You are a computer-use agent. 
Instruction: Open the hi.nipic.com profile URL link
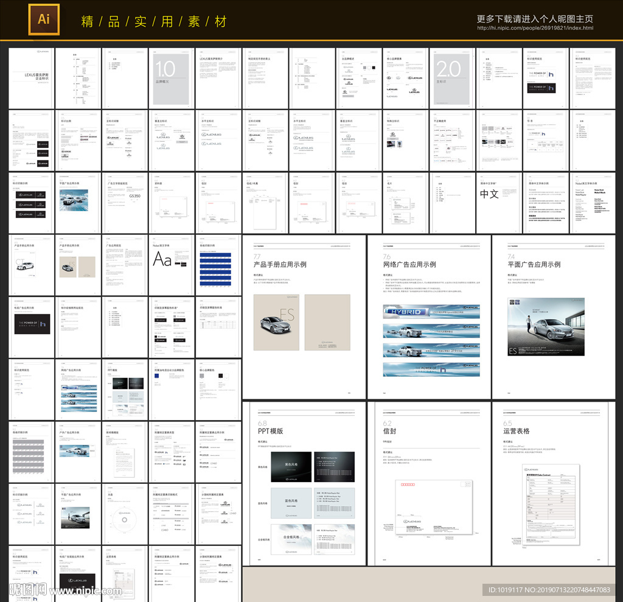point(535,28)
